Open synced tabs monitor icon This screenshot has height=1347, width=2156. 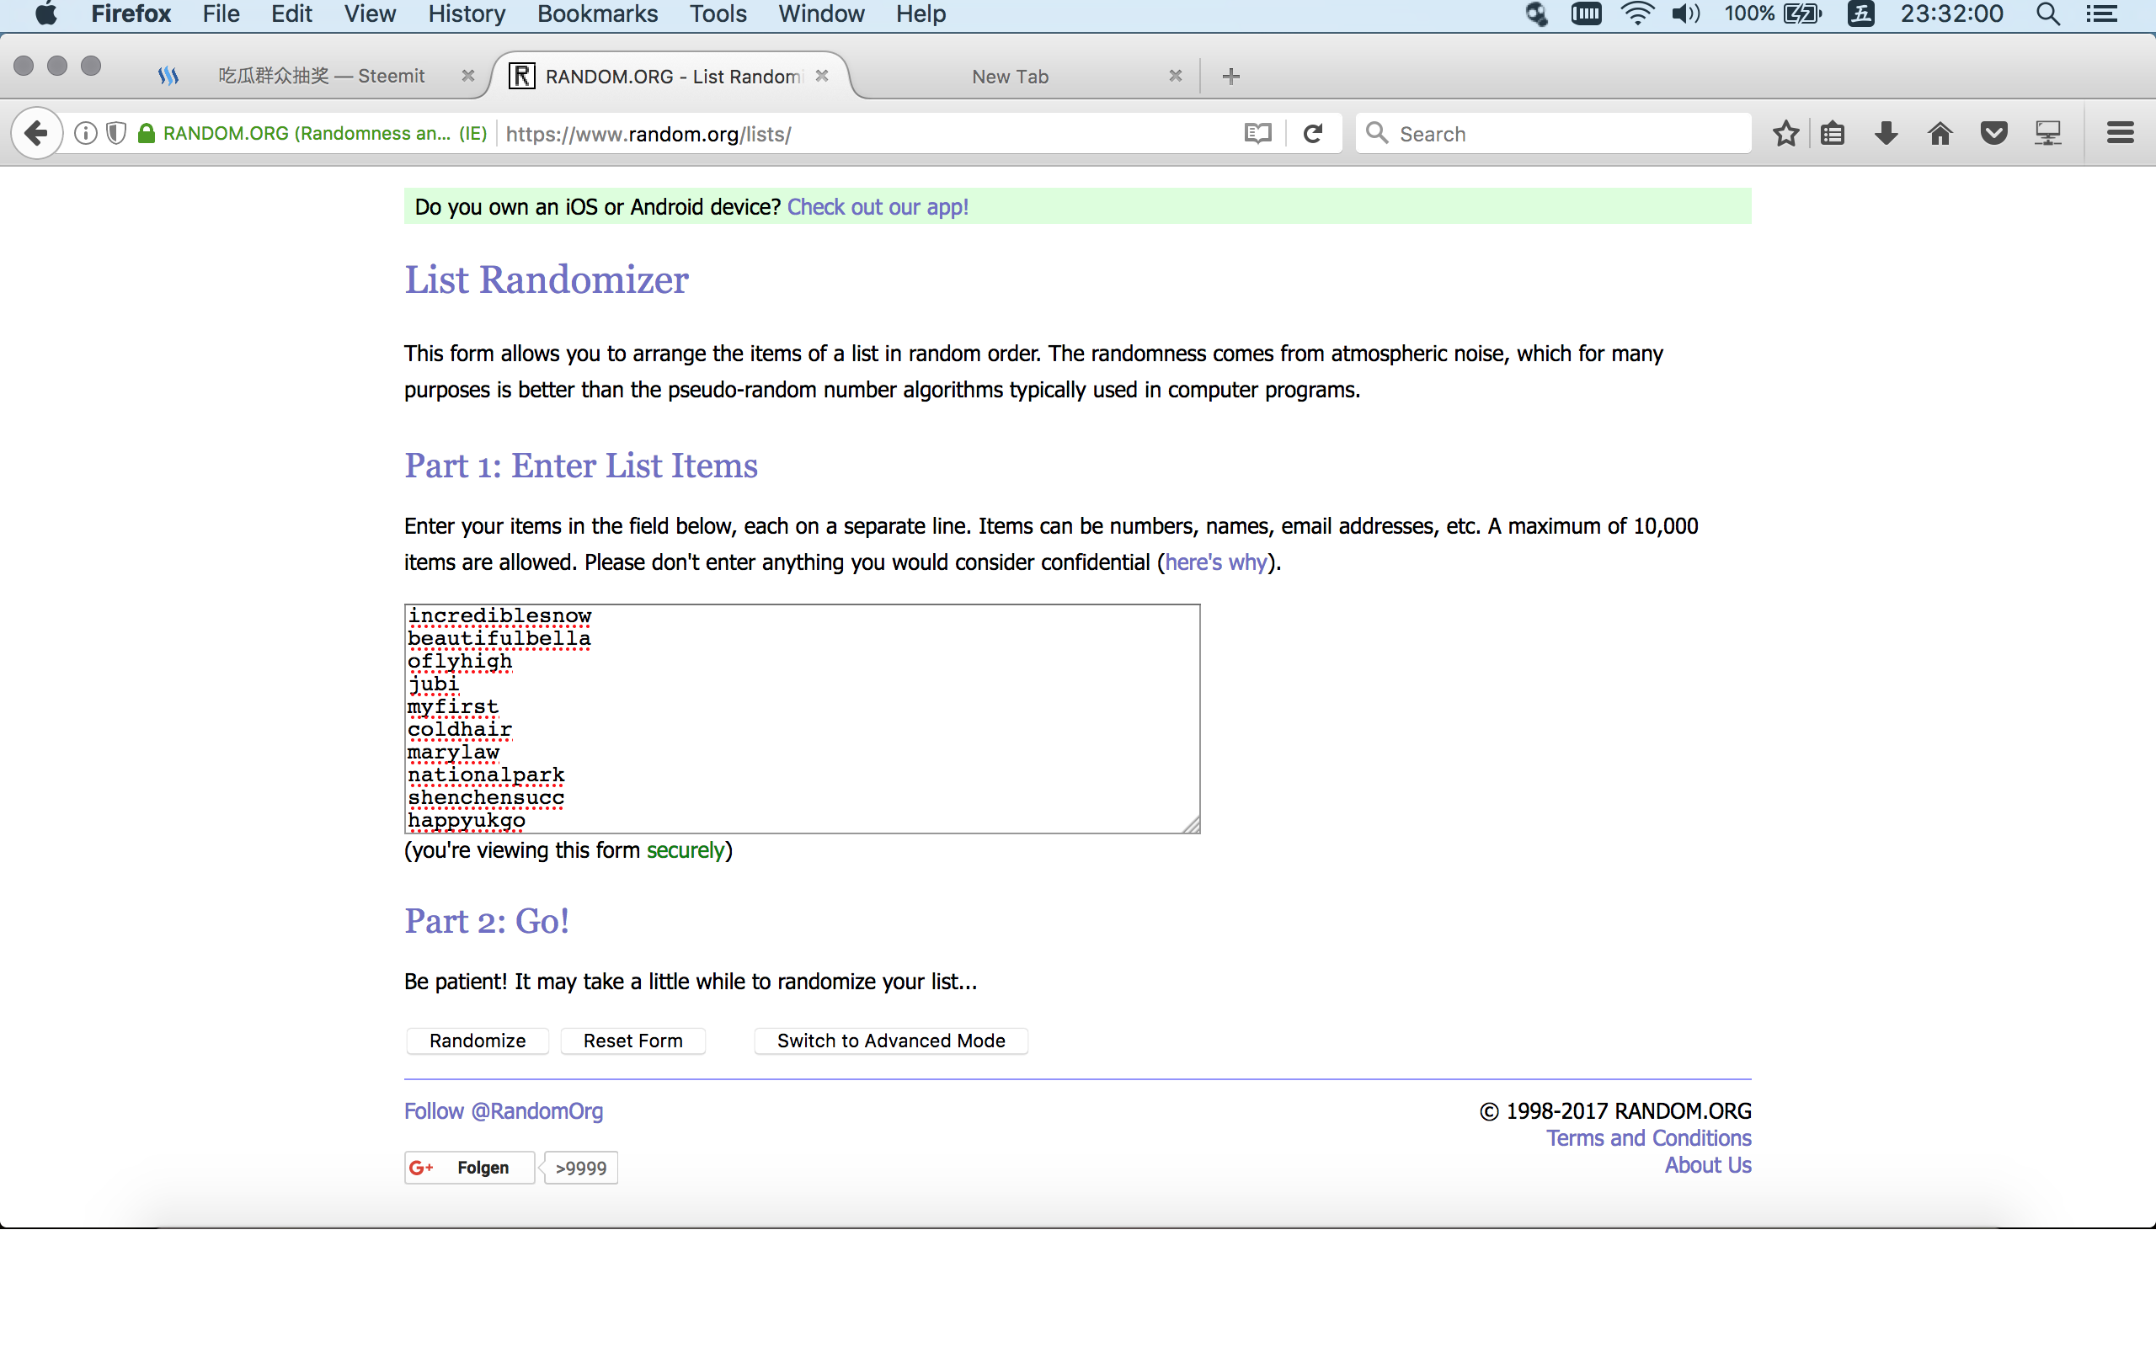click(x=2047, y=134)
